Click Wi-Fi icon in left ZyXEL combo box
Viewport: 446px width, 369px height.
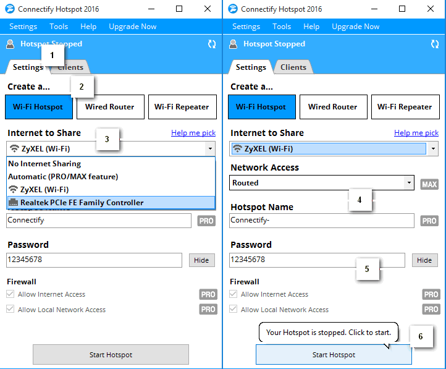(14, 148)
